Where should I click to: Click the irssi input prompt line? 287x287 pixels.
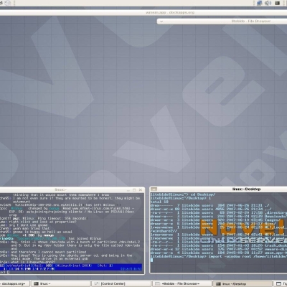[x=71, y=272]
